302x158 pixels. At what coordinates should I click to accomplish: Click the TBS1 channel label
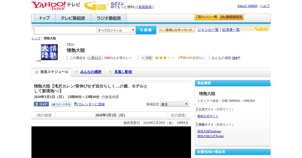click(x=70, y=45)
